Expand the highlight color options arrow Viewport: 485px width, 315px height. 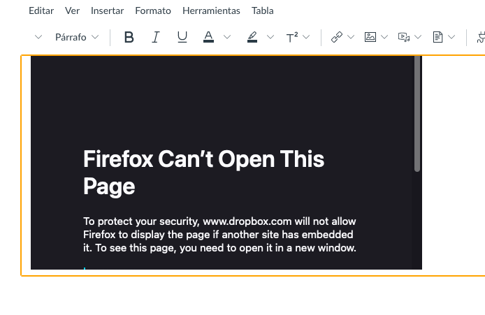point(270,37)
